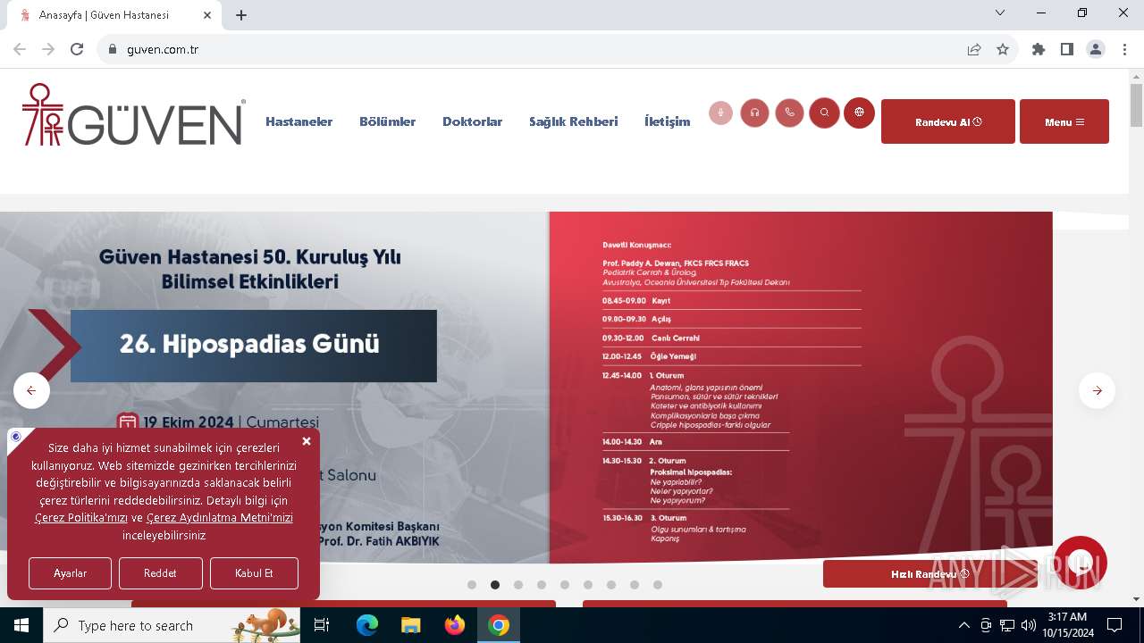Open the hamburger Menu button
Screen dimensions: 1144x643
pos(1064,121)
